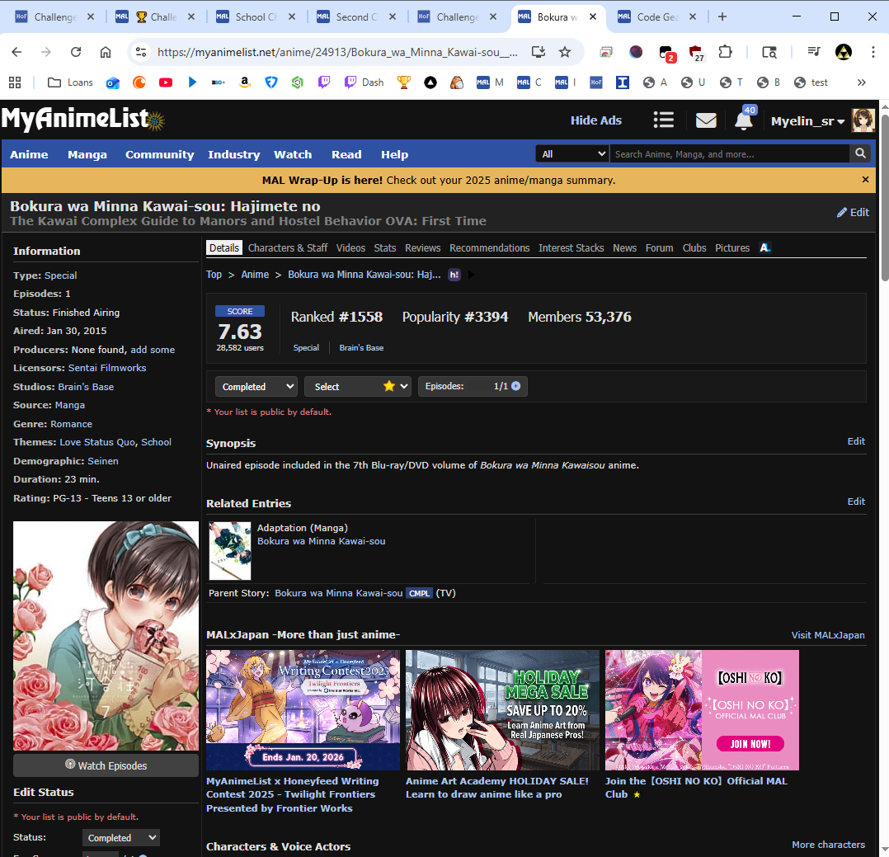Open the manga adaptation cover thumbnail
Screen dimensions: 889x857
click(x=229, y=551)
